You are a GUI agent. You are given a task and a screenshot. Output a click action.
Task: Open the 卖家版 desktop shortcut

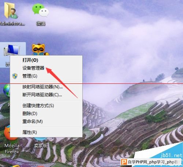(40, 143)
